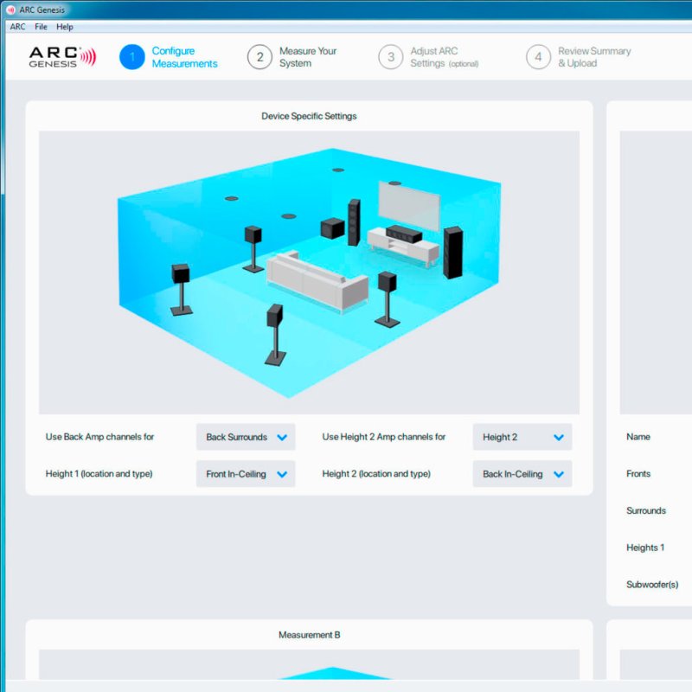Open the Height 2 amp channels dropdown
The height and width of the screenshot is (692, 692).
point(522,437)
